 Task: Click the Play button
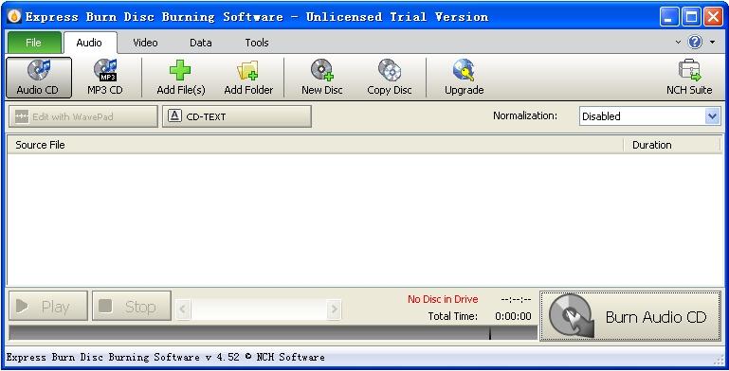(48, 306)
